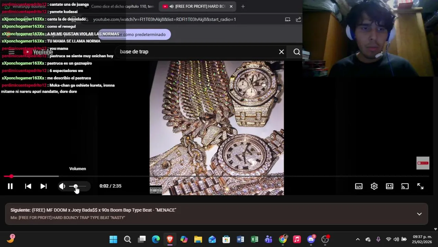Open Task View from the taskbar
Viewport: 438px width, 247px height.
pyautogui.click(x=142, y=239)
